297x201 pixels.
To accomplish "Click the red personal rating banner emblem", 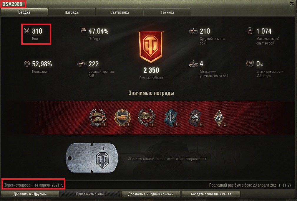I will (151, 47).
